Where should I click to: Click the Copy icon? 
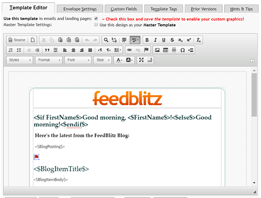click(52, 40)
